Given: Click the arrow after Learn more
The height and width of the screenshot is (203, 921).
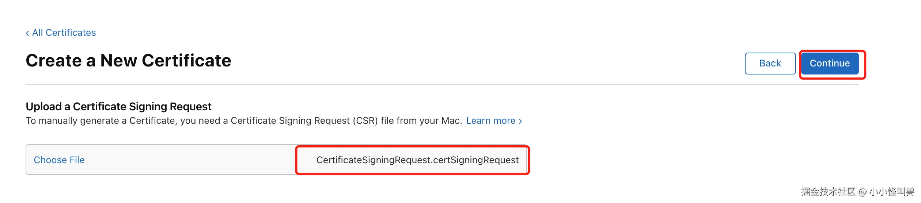Looking at the screenshot, I should pos(520,121).
